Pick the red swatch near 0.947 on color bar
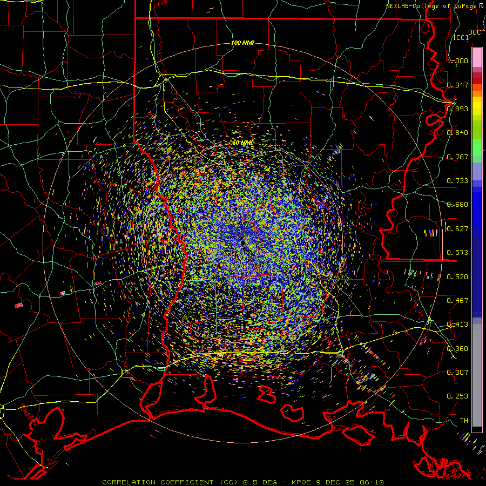The width and height of the screenshot is (486, 486). pos(477,81)
